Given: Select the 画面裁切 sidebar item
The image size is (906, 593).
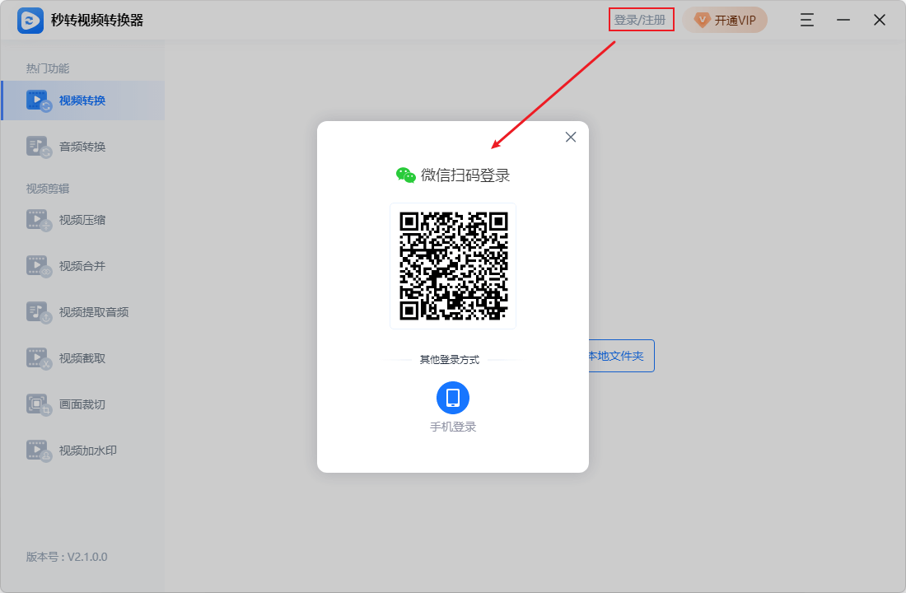Looking at the screenshot, I should pos(83,404).
